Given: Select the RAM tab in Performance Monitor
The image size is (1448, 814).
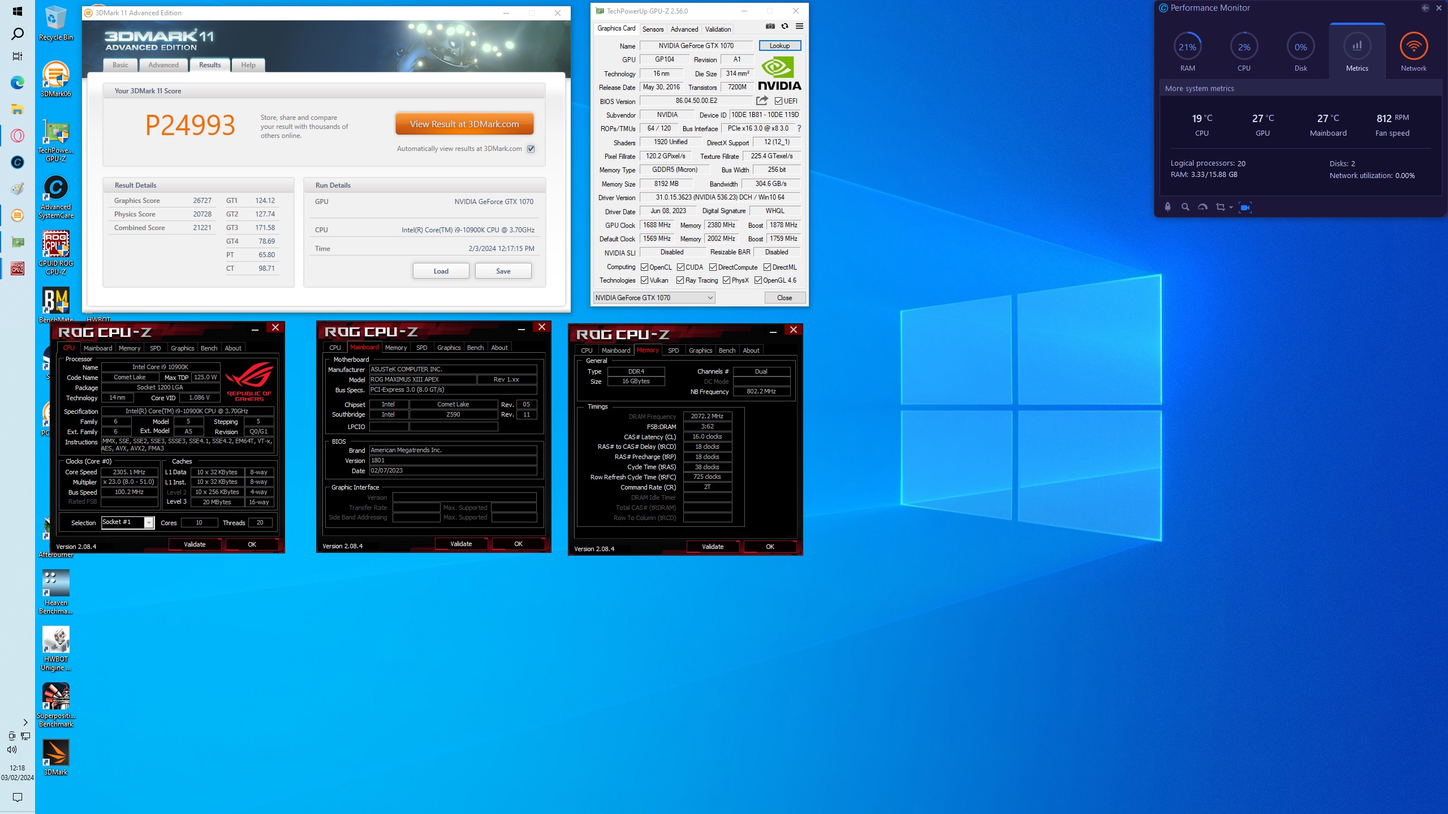Looking at the screenshot, I should click(x=1187, y=52).
